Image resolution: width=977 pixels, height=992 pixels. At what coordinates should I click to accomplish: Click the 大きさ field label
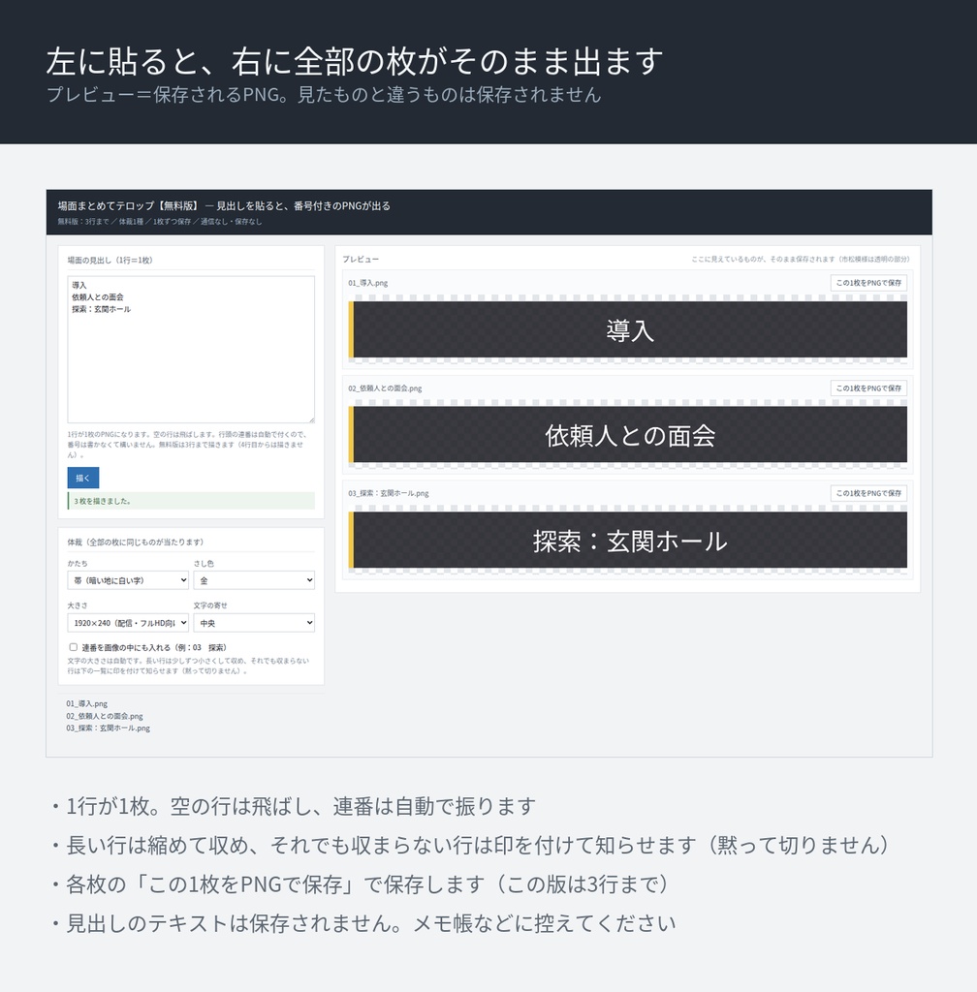tap(78, 605)
